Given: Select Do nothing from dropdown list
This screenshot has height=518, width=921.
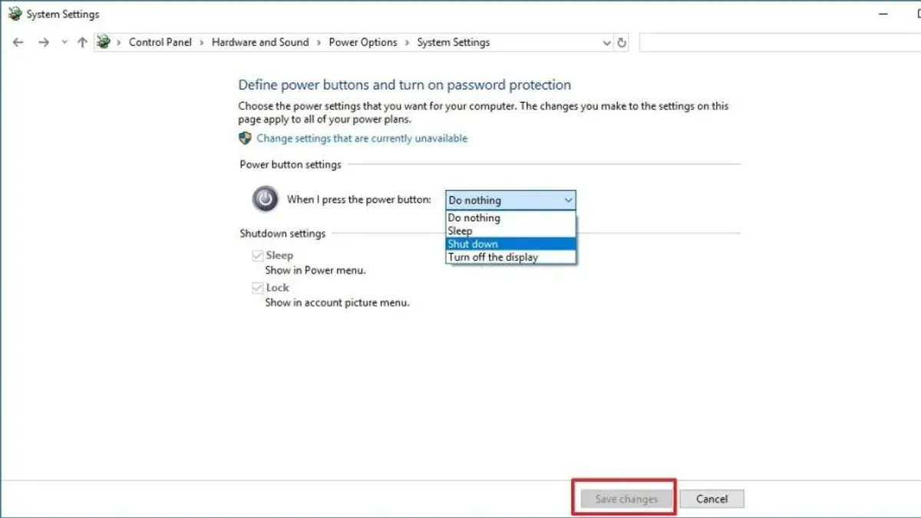Looking at the screenshot, I should (510, 218).
